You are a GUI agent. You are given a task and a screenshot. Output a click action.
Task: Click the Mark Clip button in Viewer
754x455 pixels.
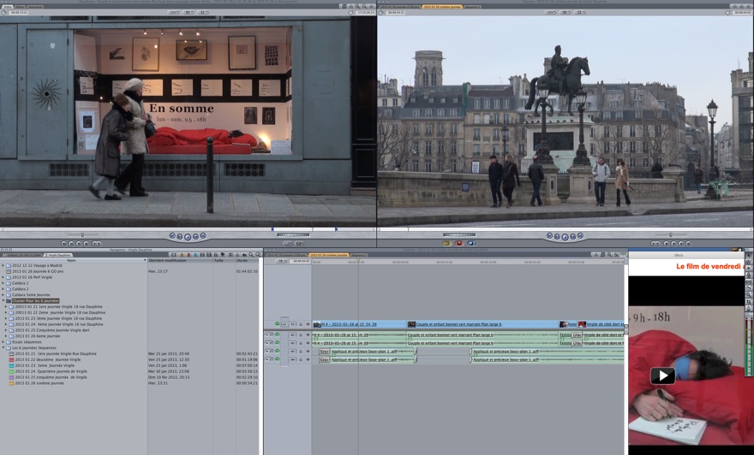[x=71, y=244]
